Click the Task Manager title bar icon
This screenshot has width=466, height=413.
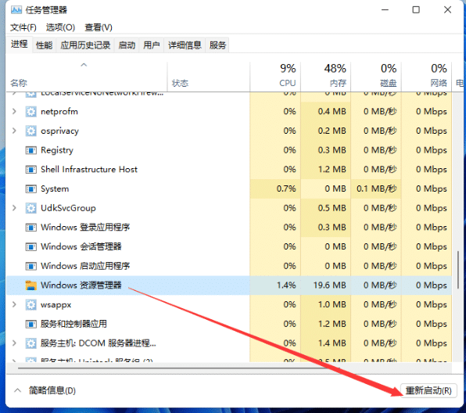(x=16, y=10)
